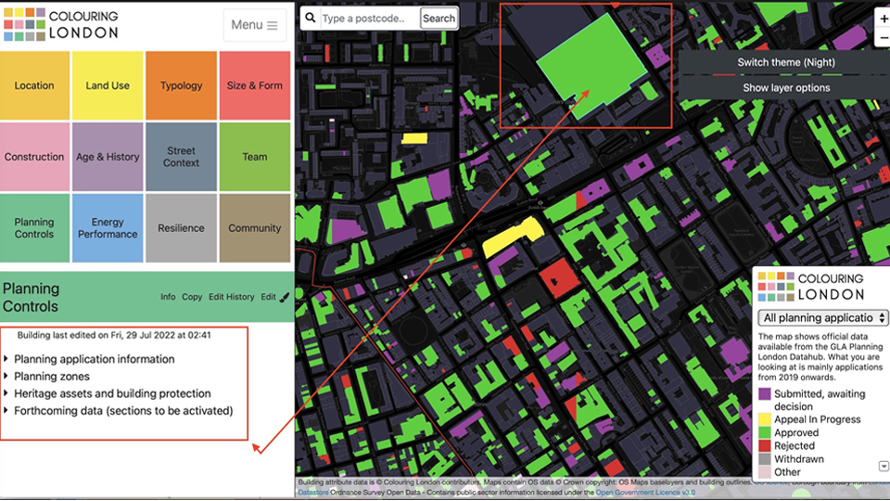Click the Edit History link
Screen dimensions: 890x501
click(x=231, y=297)
